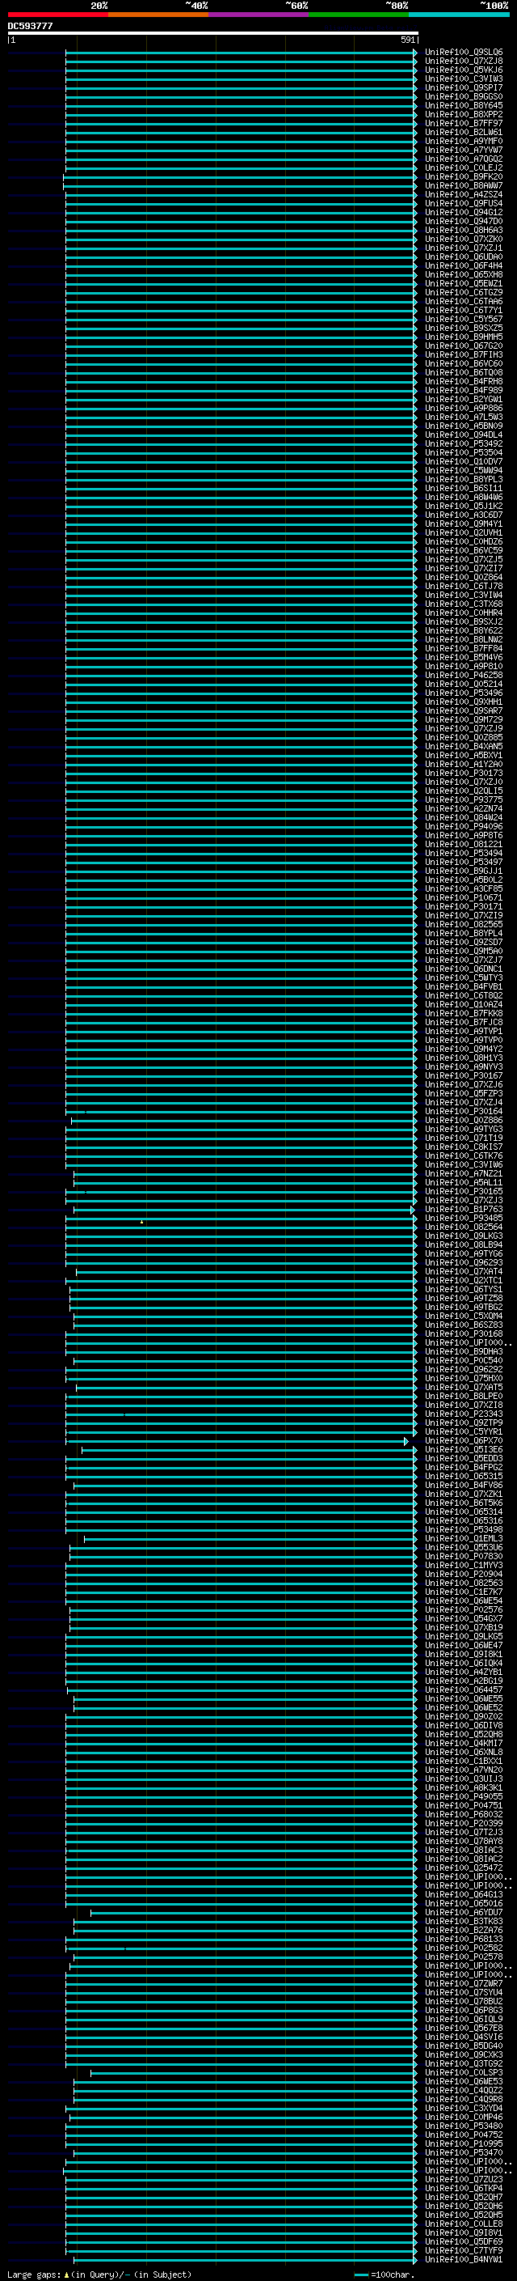The image size is (517, 2281).
Task: Select hit label UniRef100_Q9LKG3
Action: (464, 1236)
